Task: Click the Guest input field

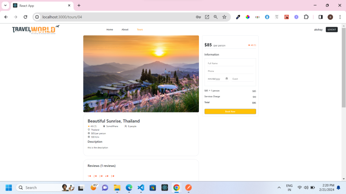Action: pos(242,79)
